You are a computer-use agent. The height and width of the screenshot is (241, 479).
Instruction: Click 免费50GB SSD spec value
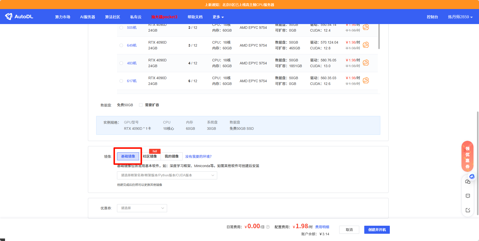pyautogui.click(x=242, y=129)
